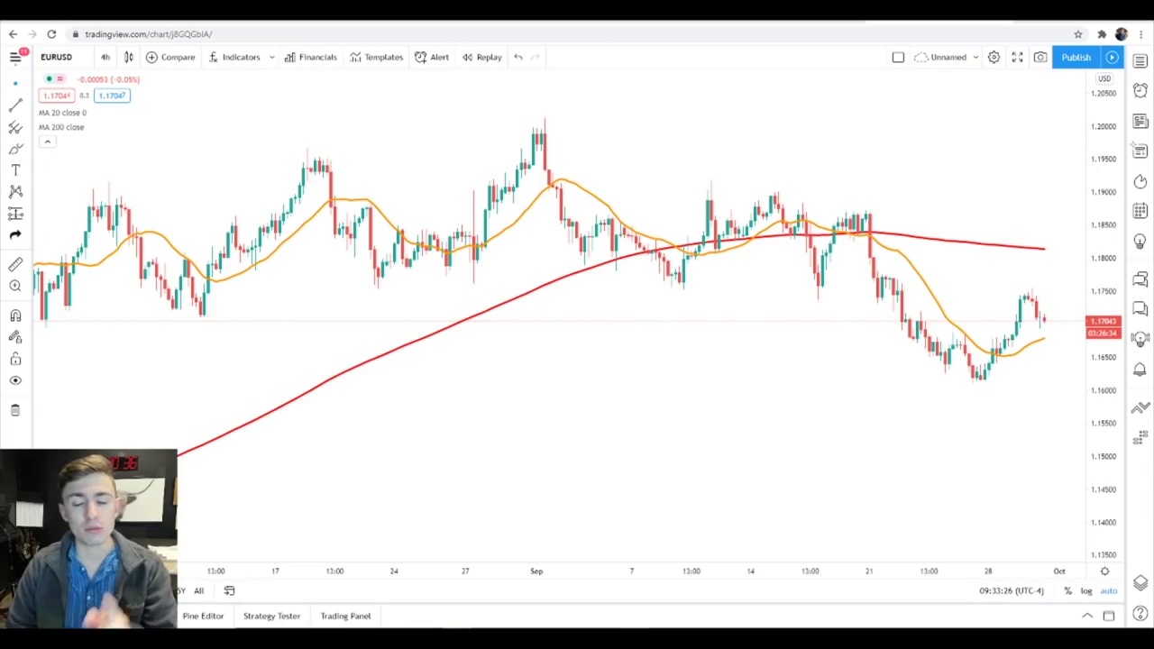Open chart settings gear icon
The width and height of the screenshot is (1154, 649).
(x=994, y=57)
